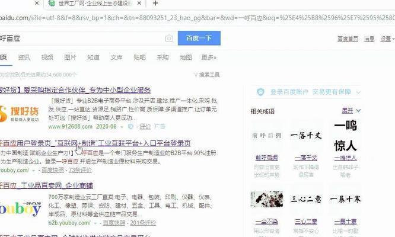The width and height of the screenshot is (395, 237).
Task: Click the verification badge icon after 912688.com date
Action: [x=130, y=127]
